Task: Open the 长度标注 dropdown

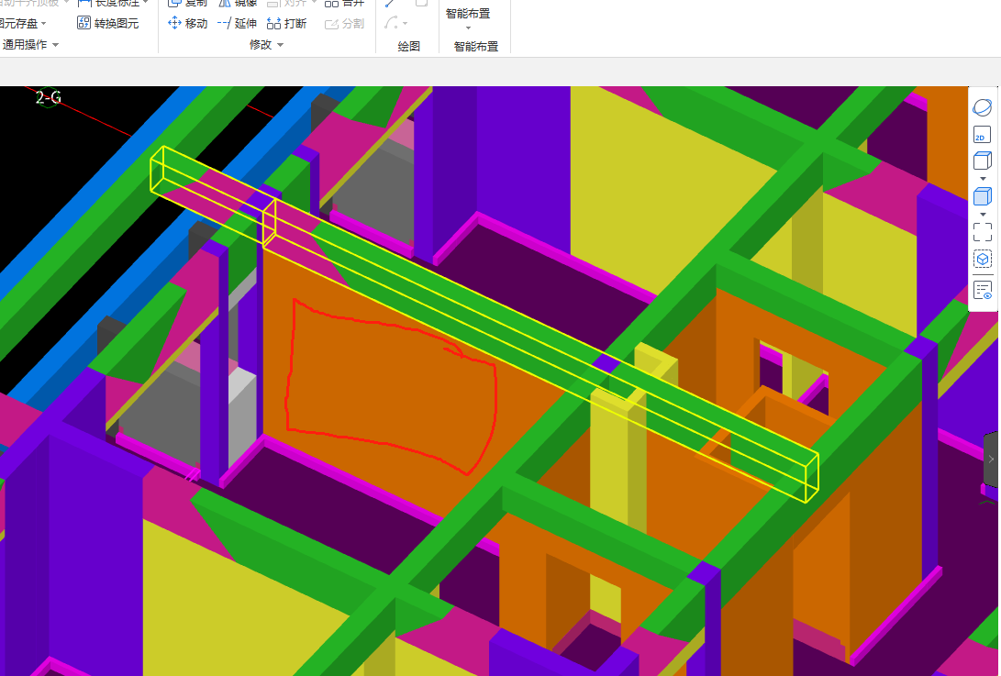Action: (146, 3)
